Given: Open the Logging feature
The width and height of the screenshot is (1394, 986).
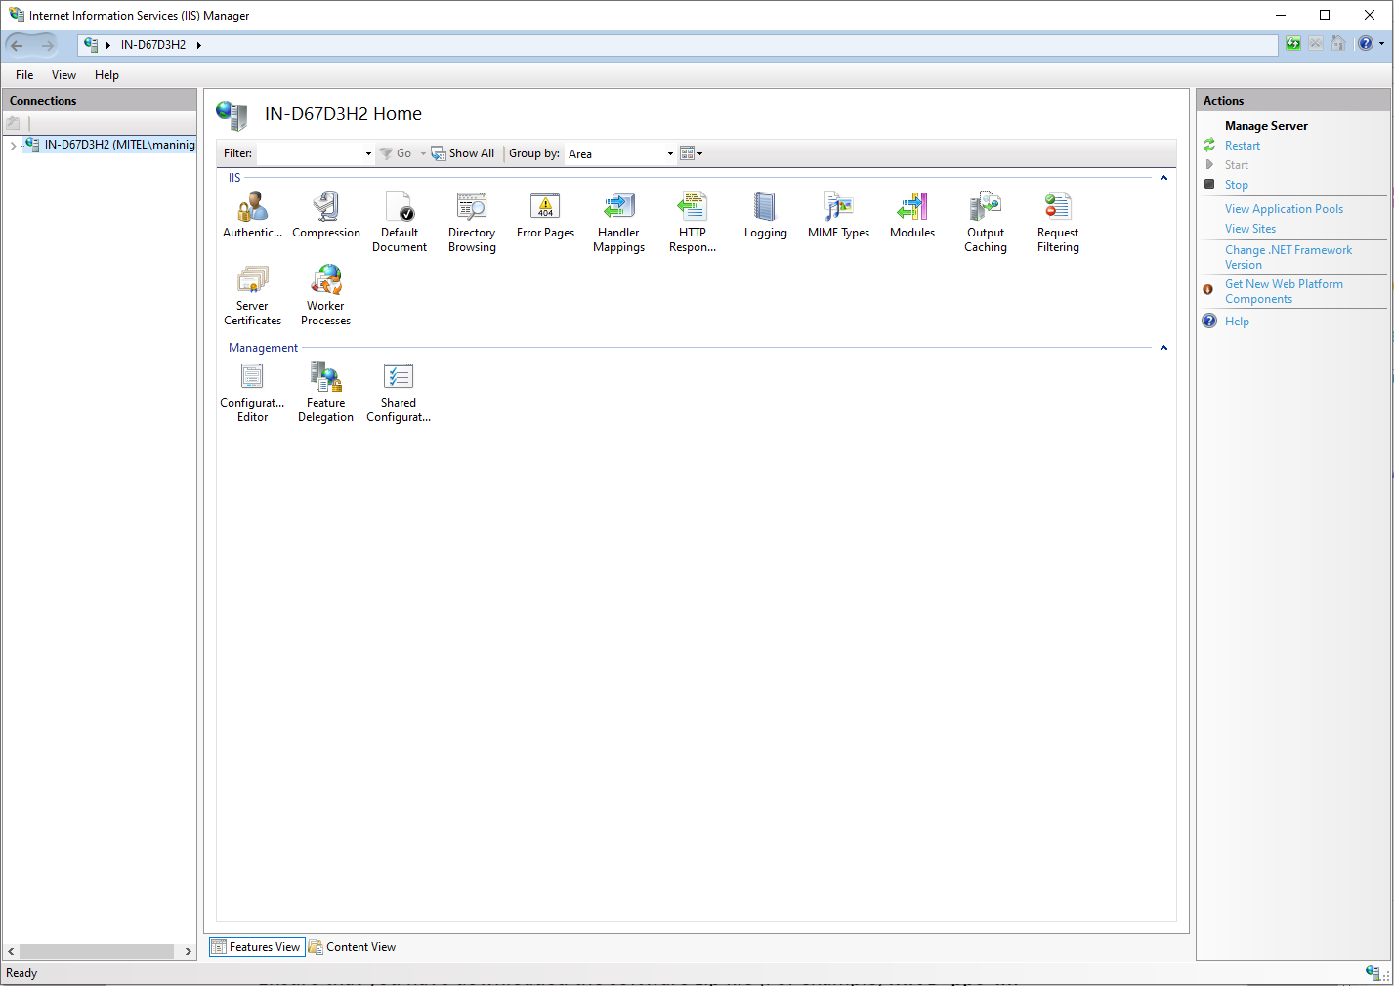Looking at the screenshot, I should click(765, 215).
